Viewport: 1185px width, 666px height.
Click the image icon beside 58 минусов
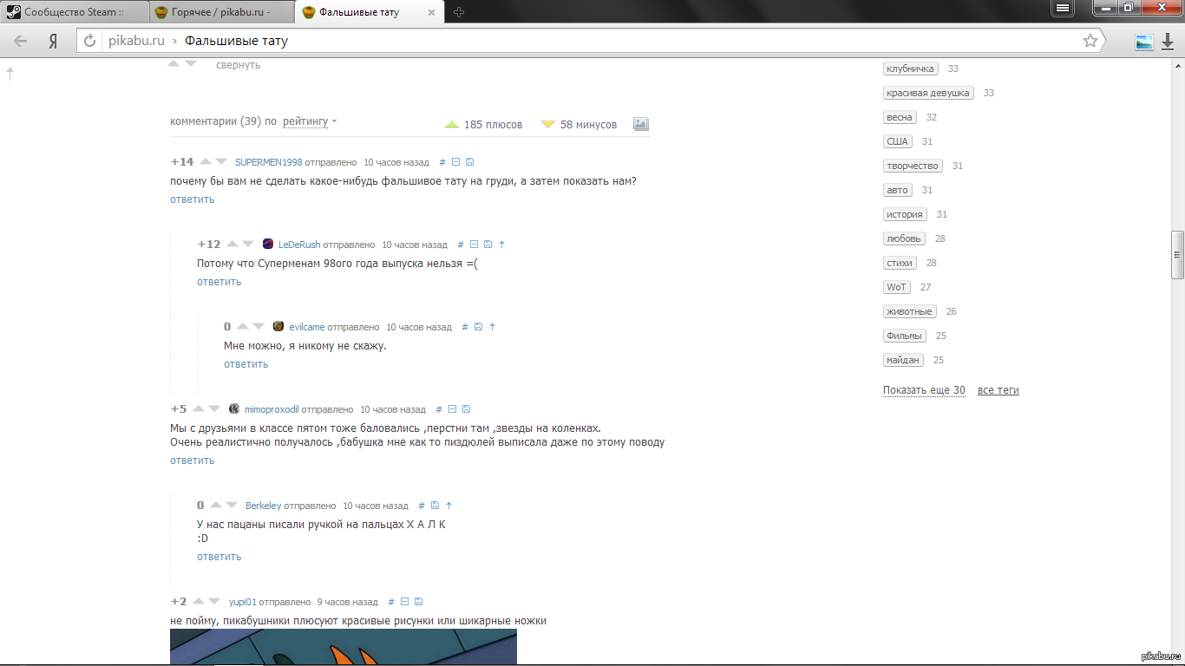pos(640,124)
